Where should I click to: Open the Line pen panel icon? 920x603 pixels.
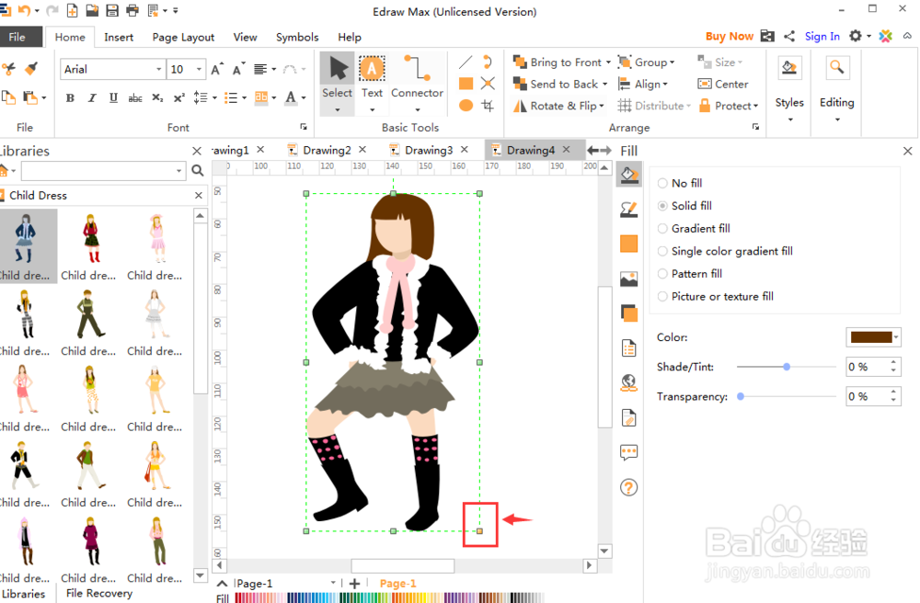pos(629,209)
